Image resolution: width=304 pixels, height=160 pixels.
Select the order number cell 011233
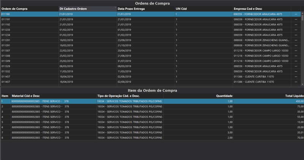(x=30, y=30)
